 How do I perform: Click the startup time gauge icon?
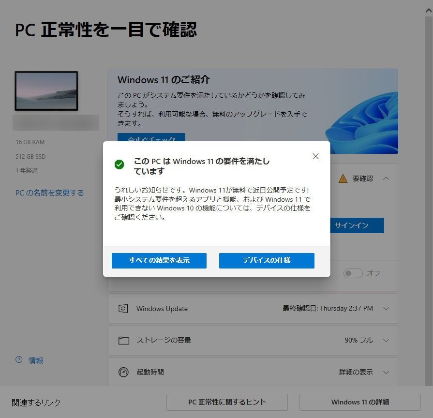click(123, 372)
